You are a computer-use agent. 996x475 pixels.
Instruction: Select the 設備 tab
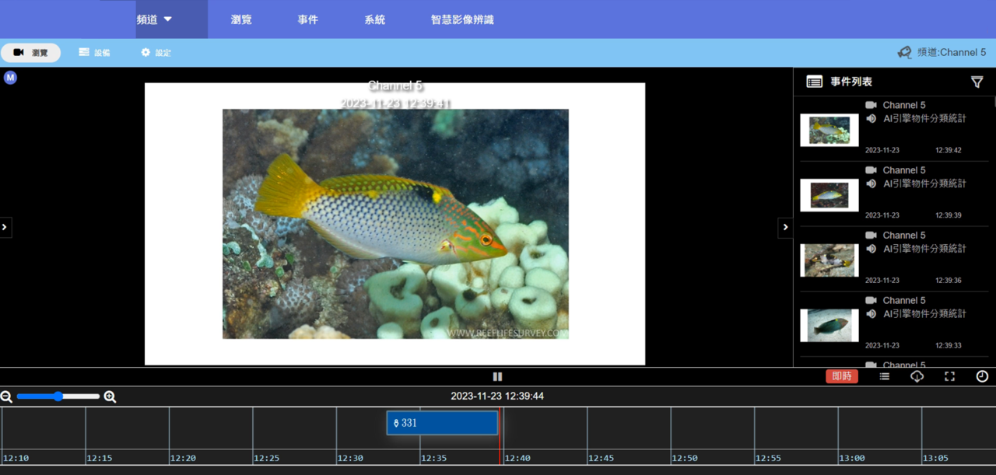click(x=94, y=53)
